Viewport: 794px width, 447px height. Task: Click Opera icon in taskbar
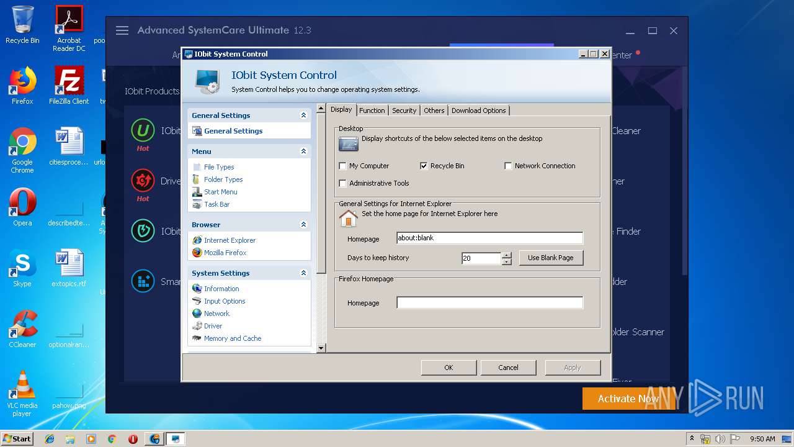coord(133,439)
